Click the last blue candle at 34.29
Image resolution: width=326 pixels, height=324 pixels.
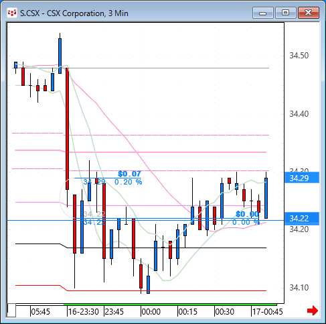coord(266,198)
